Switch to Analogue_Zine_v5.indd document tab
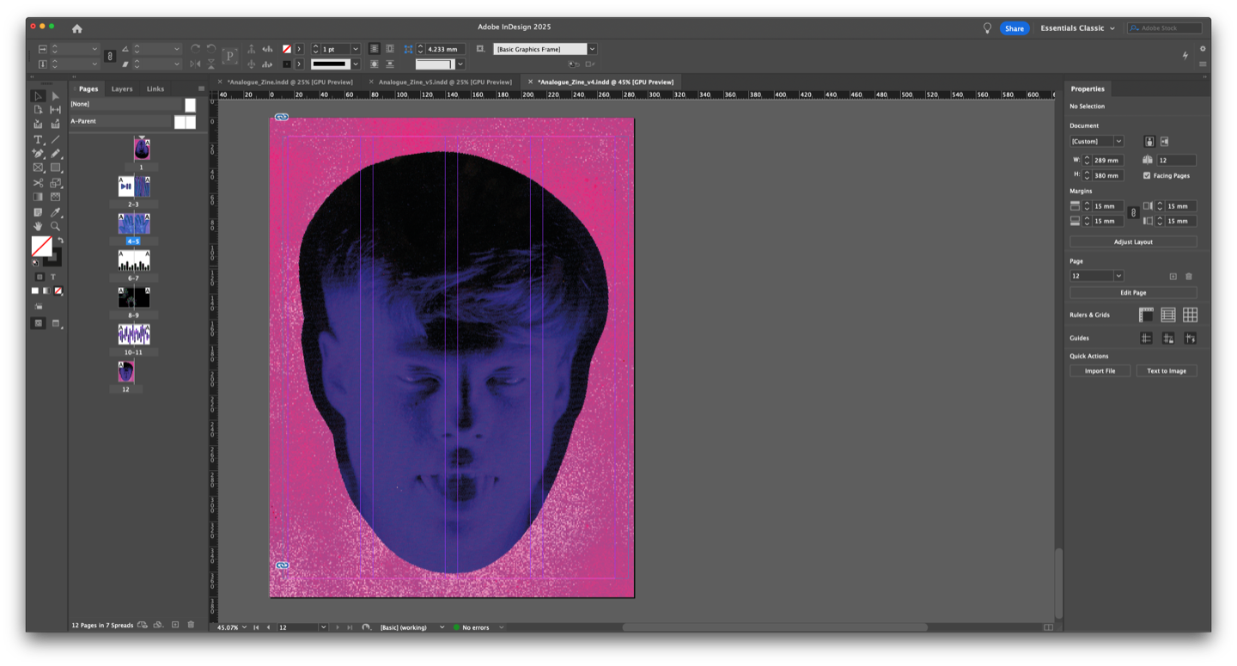Screen dimensions: 1237x666 pos(444,82)
